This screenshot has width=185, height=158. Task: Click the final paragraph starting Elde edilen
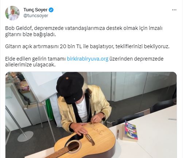pos(84,62)
